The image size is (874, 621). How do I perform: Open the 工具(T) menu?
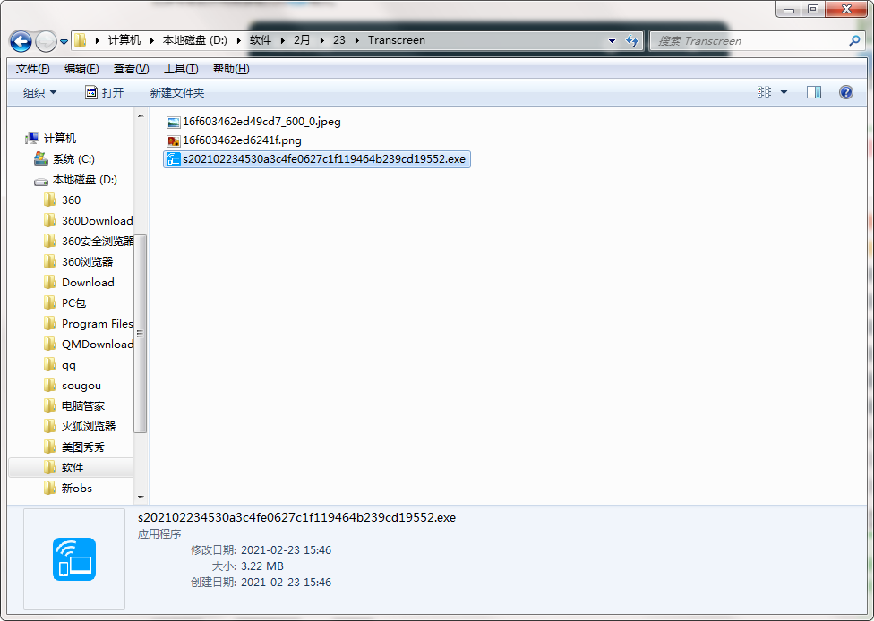click(x=181, y=69)
